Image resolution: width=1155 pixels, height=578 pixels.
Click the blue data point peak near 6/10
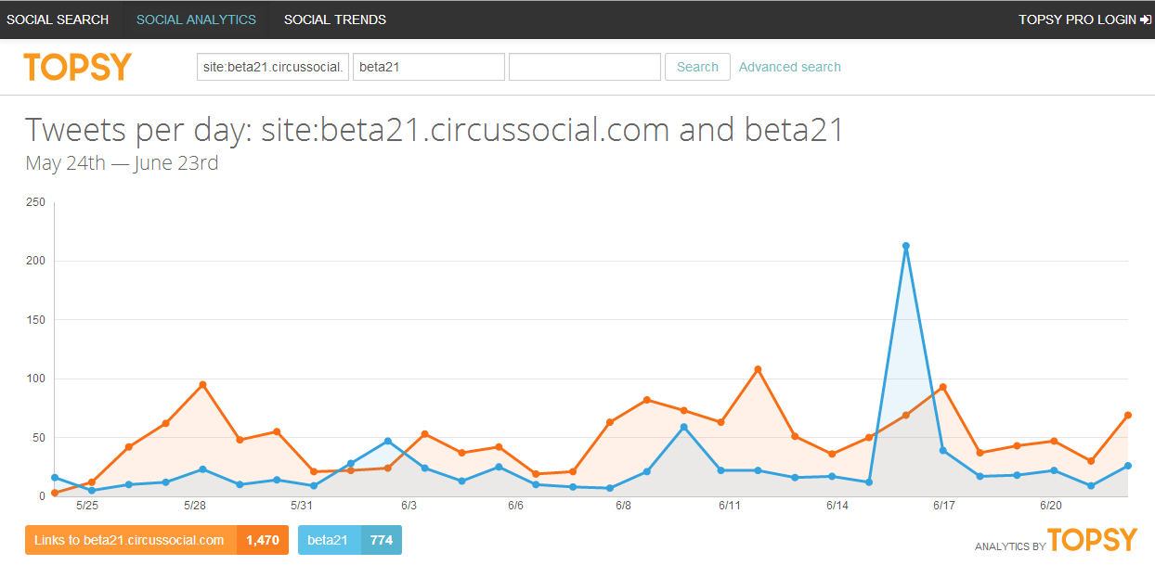(x=684, y=427)
